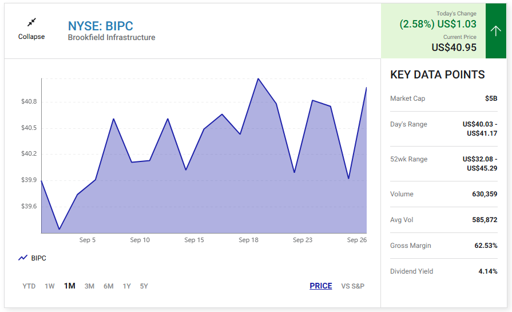The width and height of the screenshot is (512, 312).
Task: Toggle the BIPC legend label
Action: 38,258
